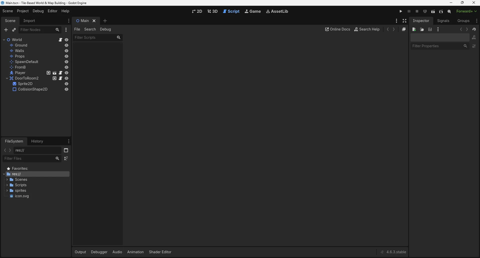Toggle floating script editor window

(404, 29)
